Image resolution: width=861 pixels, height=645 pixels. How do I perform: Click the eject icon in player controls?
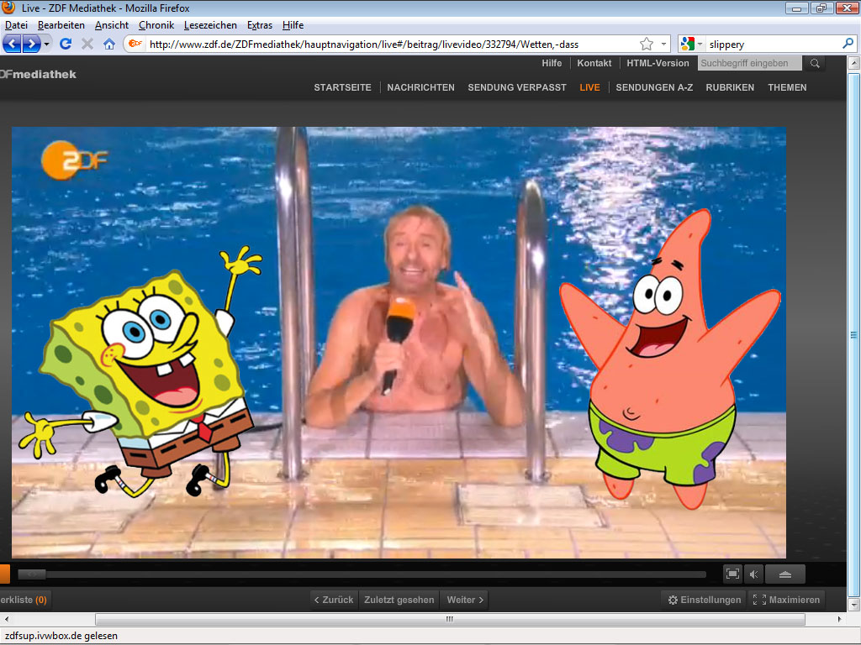[784, 574]
